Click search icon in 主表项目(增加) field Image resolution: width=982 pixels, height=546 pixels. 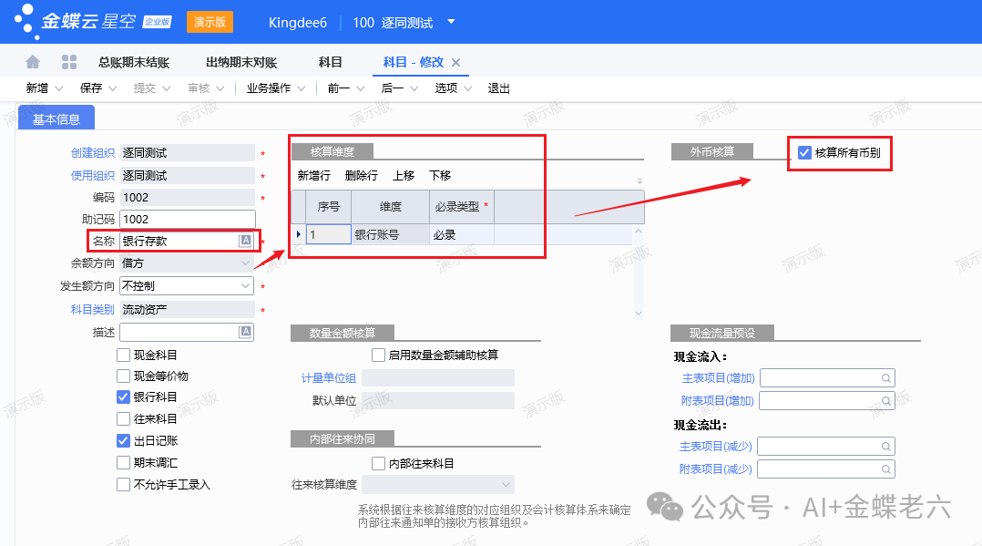pos(885,378)
